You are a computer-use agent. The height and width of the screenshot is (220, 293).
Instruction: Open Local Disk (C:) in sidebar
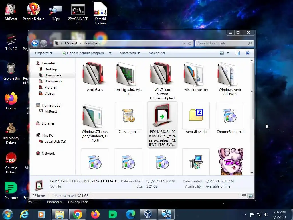pyautogui.click(x=55, y=142)
